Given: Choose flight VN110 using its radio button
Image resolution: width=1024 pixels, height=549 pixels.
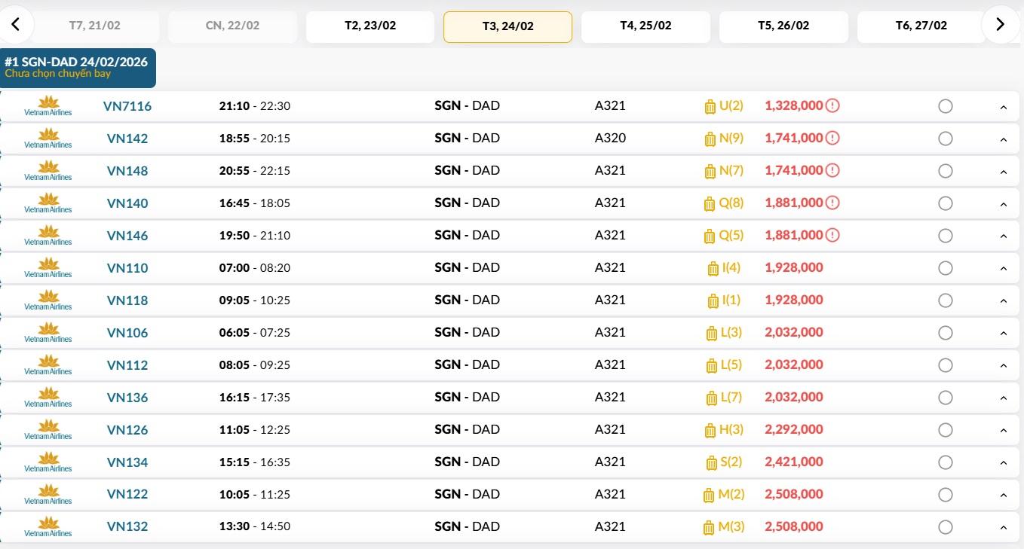Looking at the screenshot, I should coord(946,268).
